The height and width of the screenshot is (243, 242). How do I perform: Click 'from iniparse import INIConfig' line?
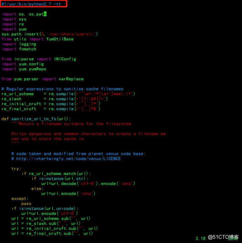point(39,59)
